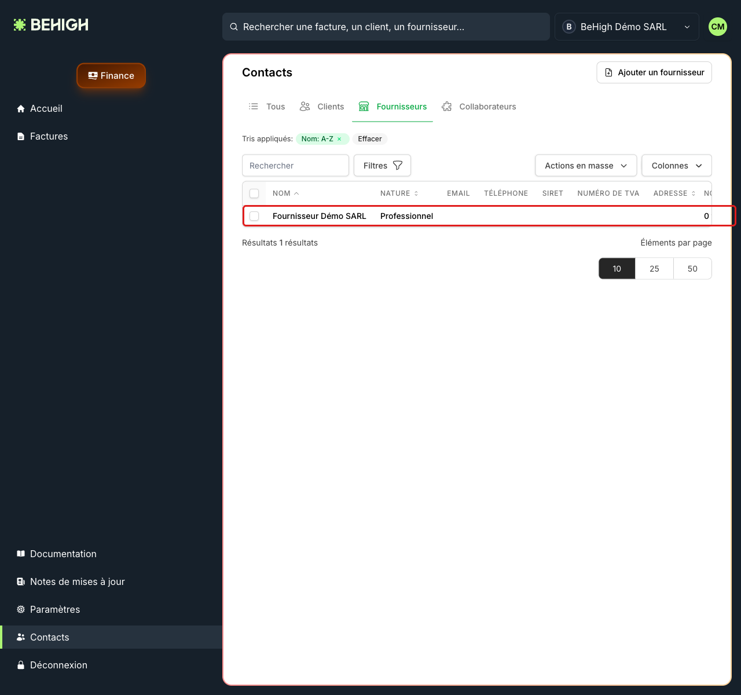Image resolution: width=741 pixels, height=695 pixels.
Task: Toggle the select-all header checkbox
Action: click(254, 193)
